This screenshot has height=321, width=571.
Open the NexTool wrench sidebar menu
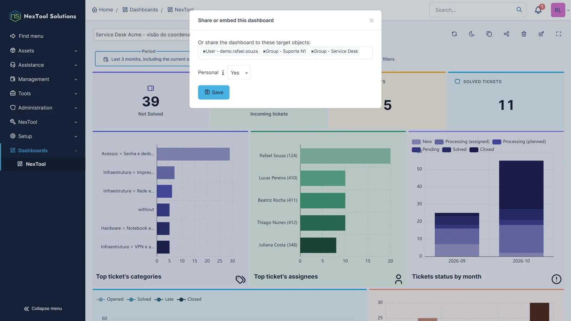(x=43, y=122)
